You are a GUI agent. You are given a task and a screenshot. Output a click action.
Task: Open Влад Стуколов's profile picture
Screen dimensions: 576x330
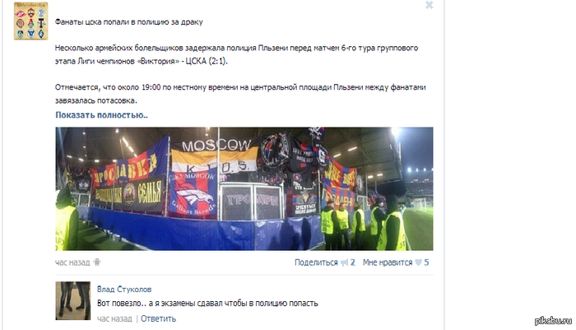point(72,300)
